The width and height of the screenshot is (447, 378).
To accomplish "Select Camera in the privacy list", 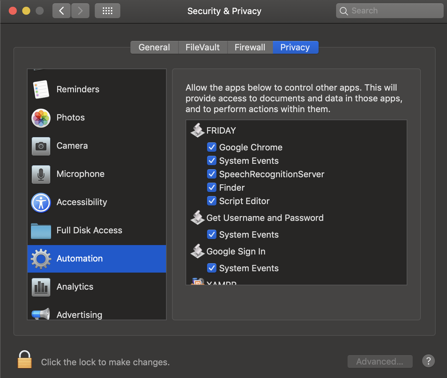I will [97, 146].
